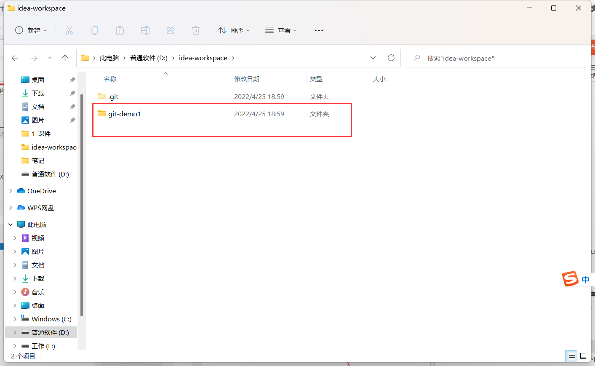This screenshot has width=595, height=366.
Task: Unpin 桌面 via its pin icon
Action: click(72, 80)
